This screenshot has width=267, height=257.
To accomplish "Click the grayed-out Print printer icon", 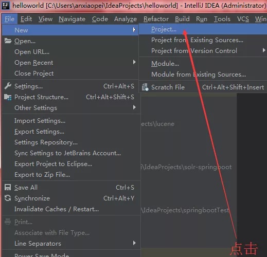I will (x=8, y=222).
